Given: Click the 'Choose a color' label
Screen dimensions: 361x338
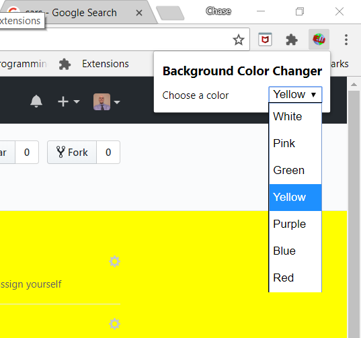Looking at the screenshot, I should click(196, 95).
